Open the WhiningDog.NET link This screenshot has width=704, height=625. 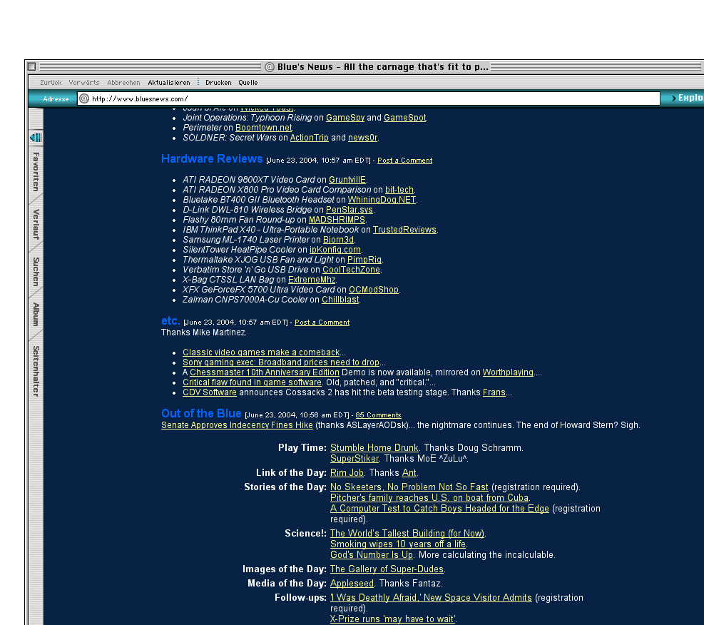pyautogui.click(x=382, y=199)
